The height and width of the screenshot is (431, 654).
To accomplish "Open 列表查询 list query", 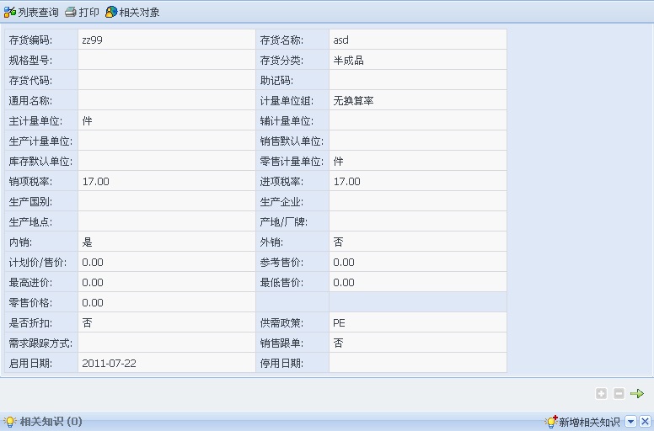I will (32, 13).
